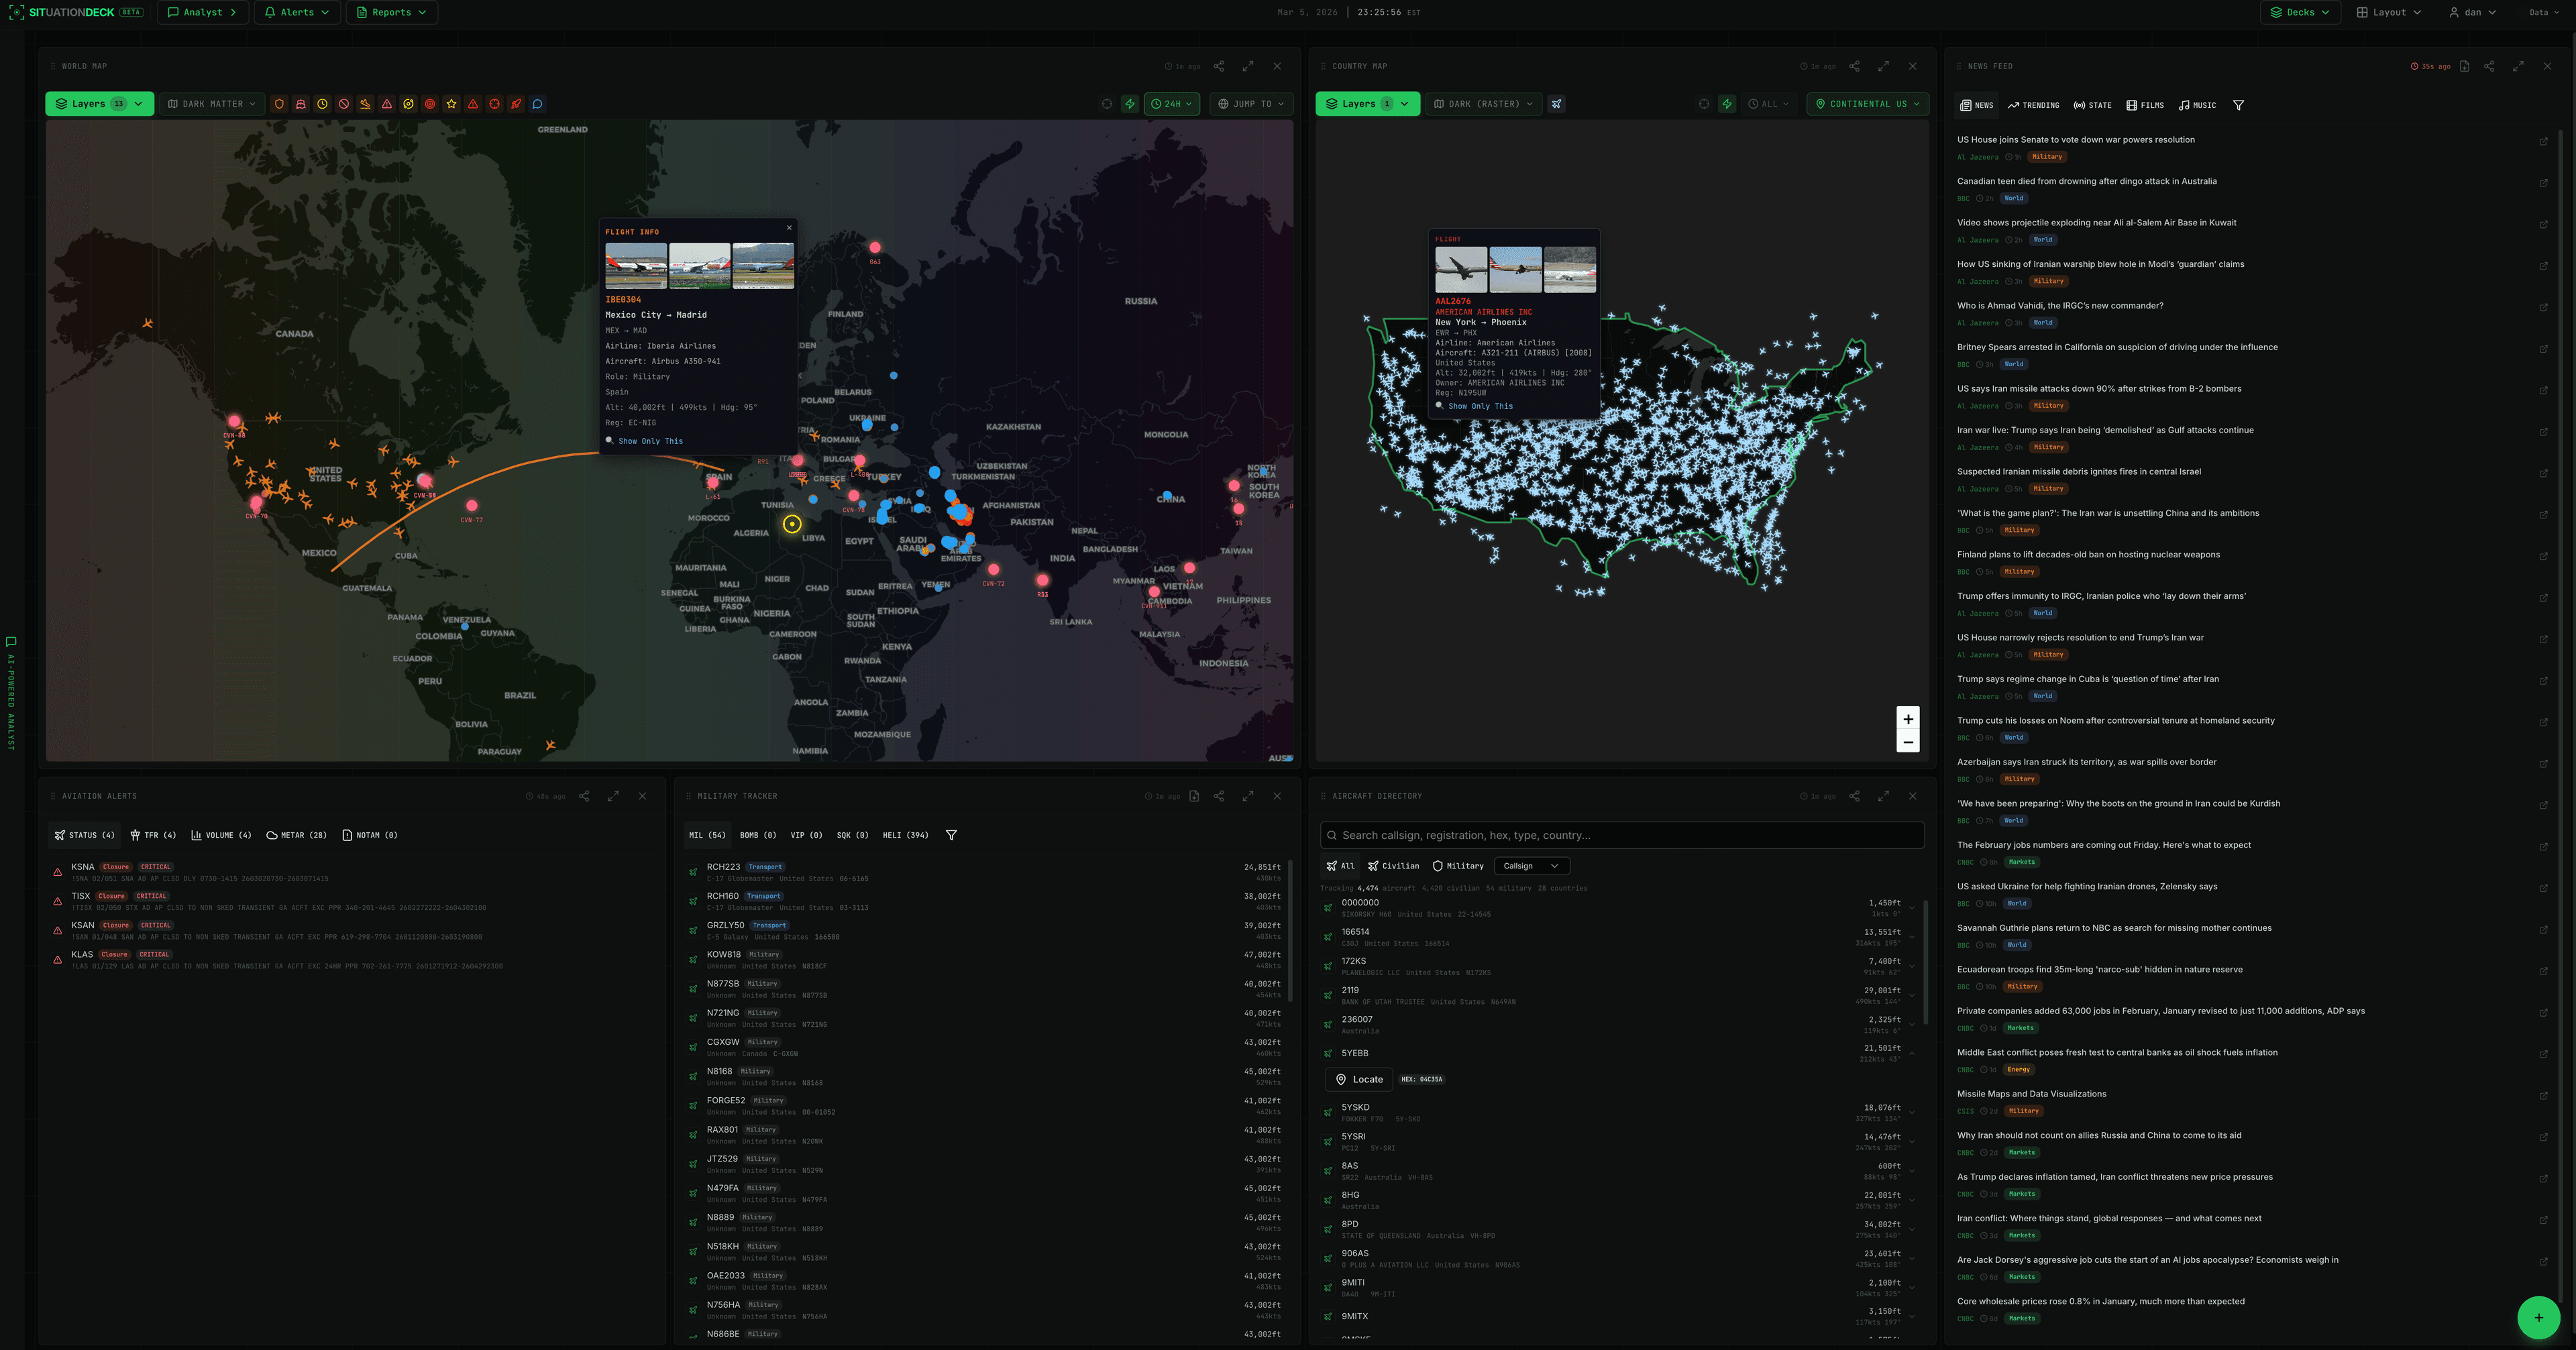Viewport: 2576px width, 1350px height.
Task: Click the Alerts item in the top menu bar
Action: pyautogui.click(x=296, y=12)
